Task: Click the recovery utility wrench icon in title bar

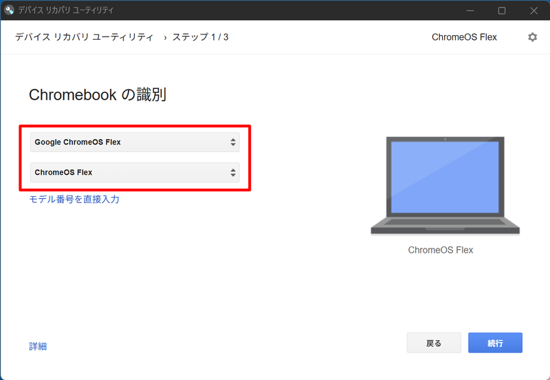Action: (9, 10)
